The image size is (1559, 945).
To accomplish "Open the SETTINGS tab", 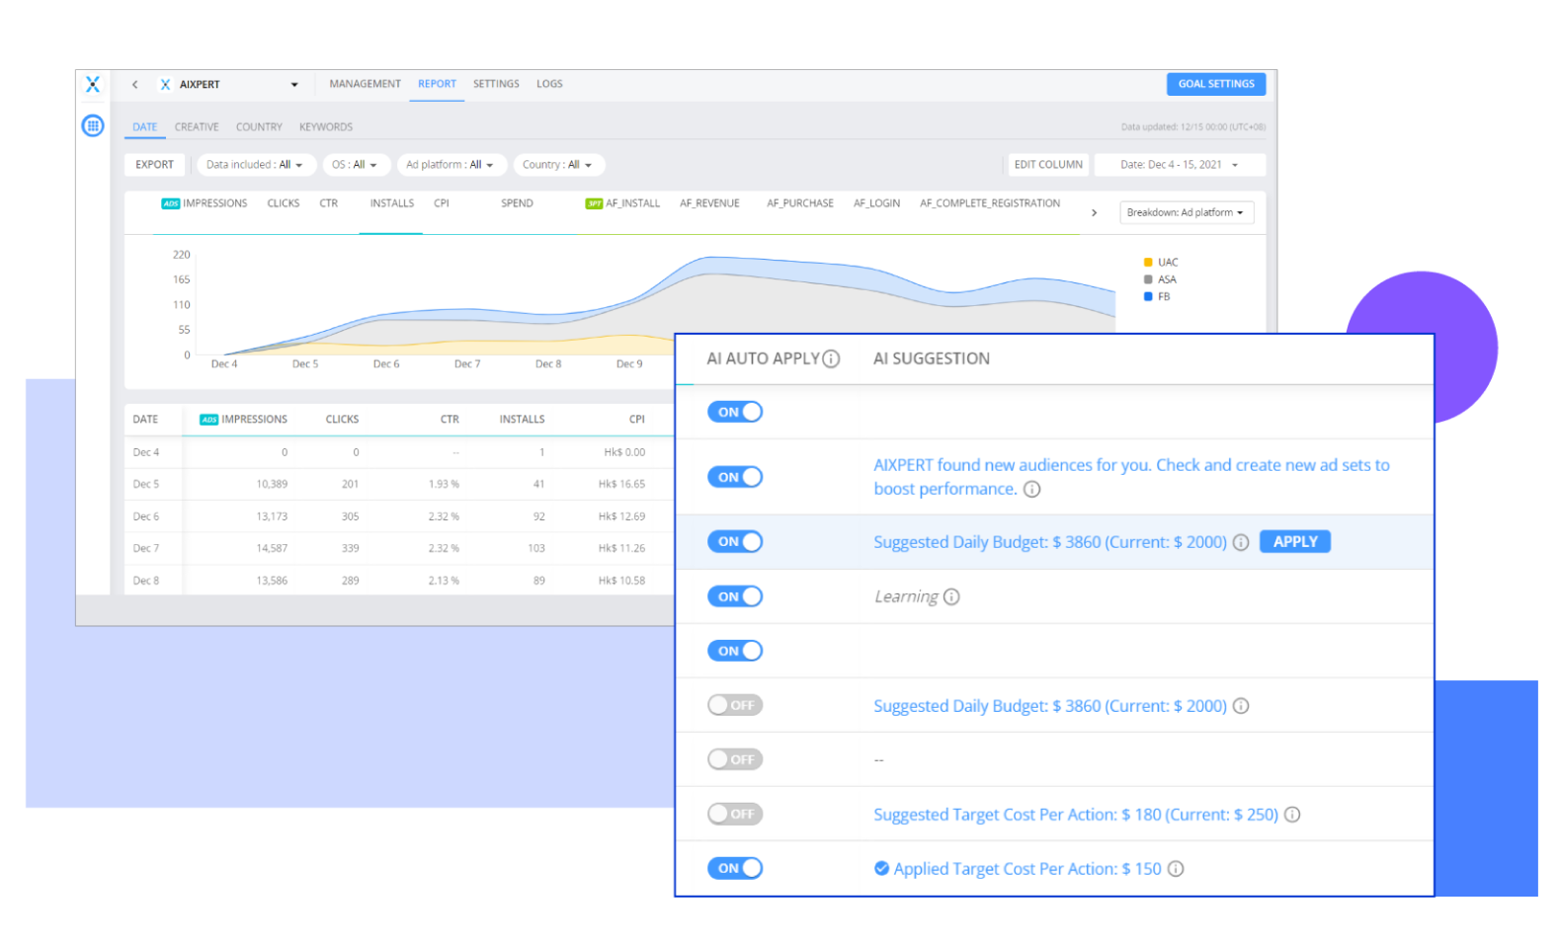I will pyautogui.click(x=496, y=84).
